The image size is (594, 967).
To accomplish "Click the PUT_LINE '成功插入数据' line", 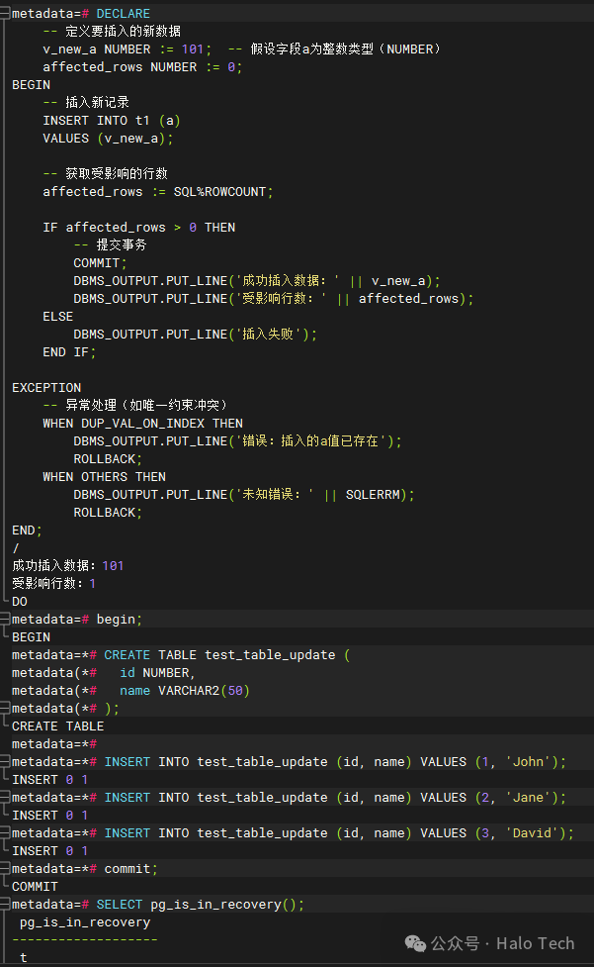I will 257,281.
